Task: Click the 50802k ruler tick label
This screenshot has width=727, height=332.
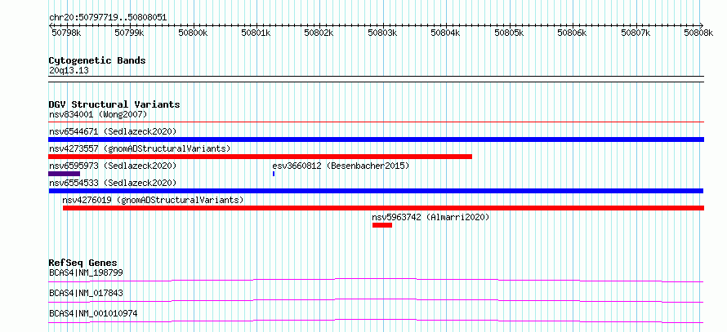Action: coord(319,33)
